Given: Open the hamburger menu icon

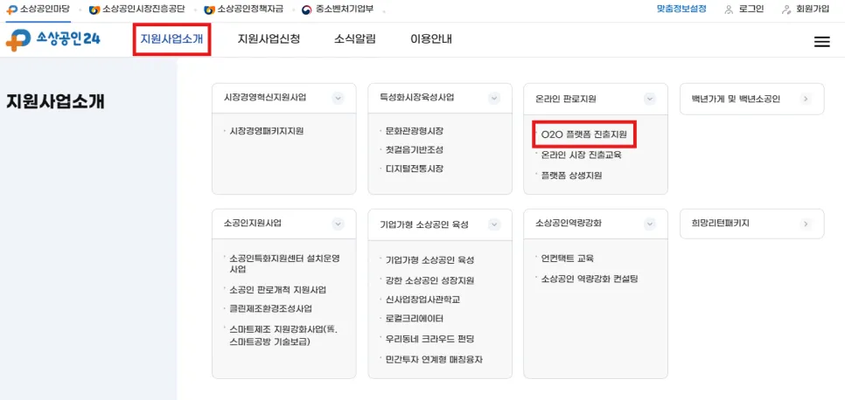Looking at the screenshot, I should coord(821,42).
